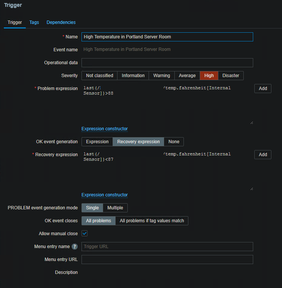Set severity to Warning

[x=161, y=76]
